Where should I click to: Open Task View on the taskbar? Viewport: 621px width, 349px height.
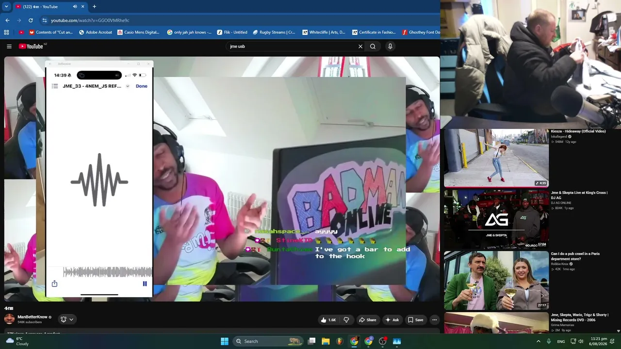[x=312, y=341]
